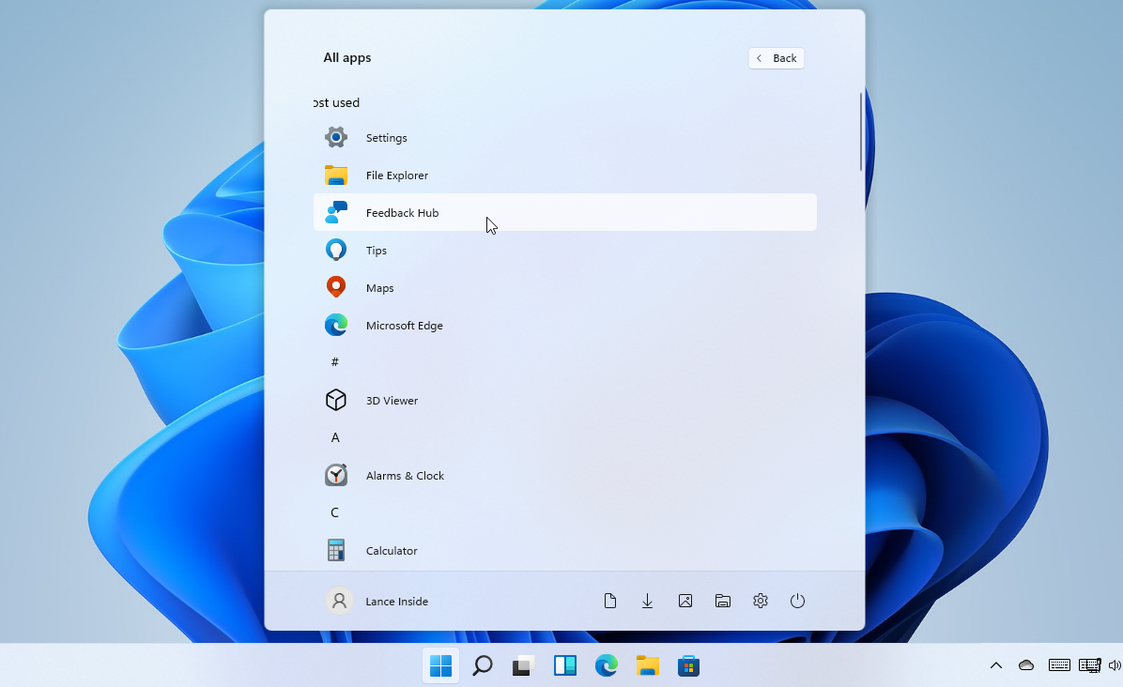Open Settings from the most used list
This screenshot has width=1123, height=687.
click(x=564, y=137)
